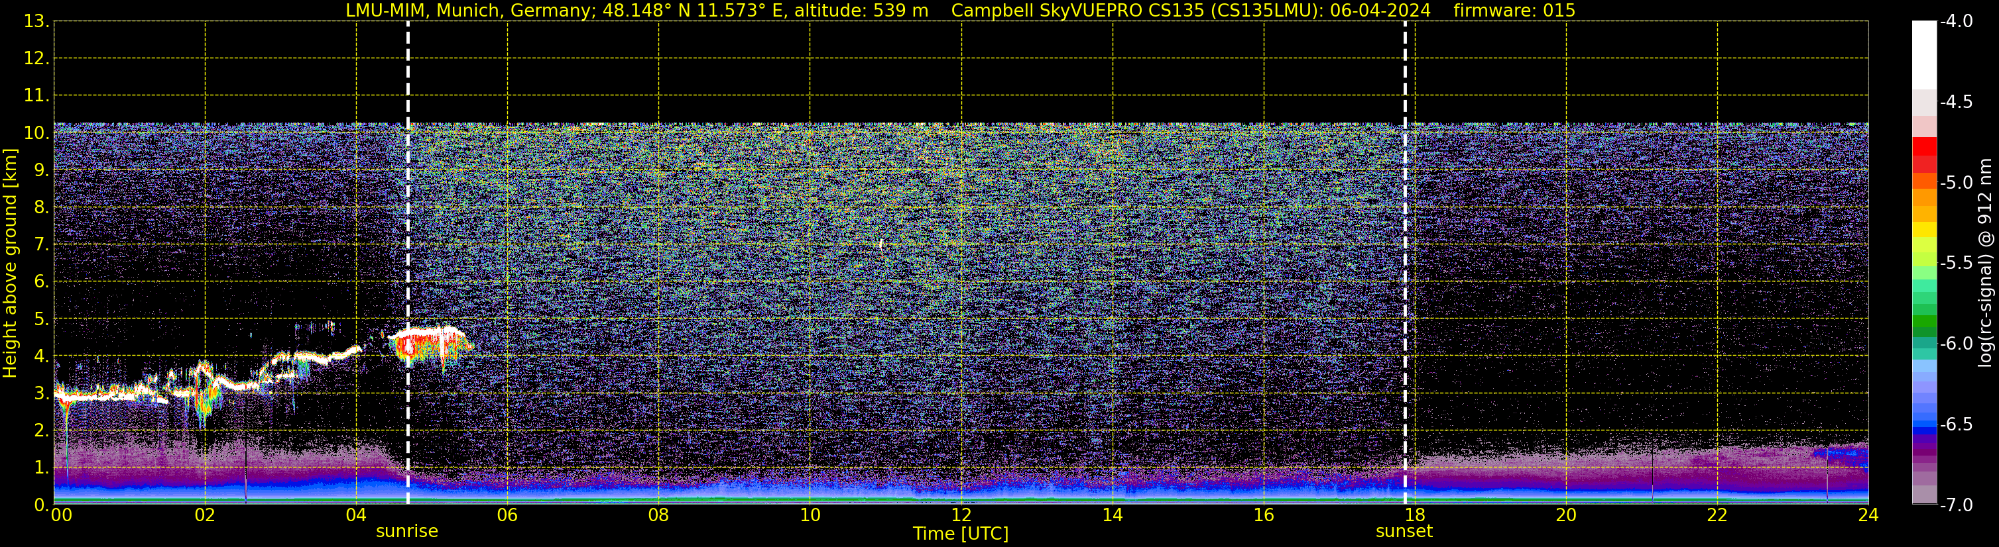Screen dimensions: 1999x547
Task: Pick the yellow colorbar segment
Action: (1925, 229)
